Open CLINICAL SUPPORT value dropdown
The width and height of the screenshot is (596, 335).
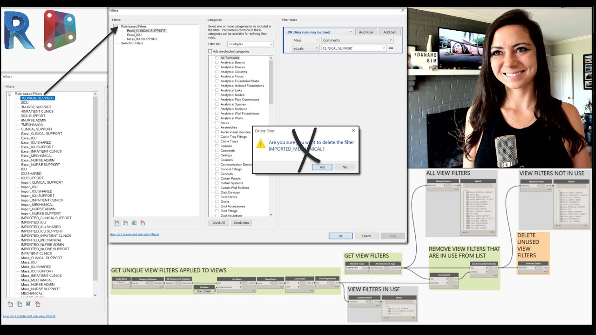click(354, 48)
